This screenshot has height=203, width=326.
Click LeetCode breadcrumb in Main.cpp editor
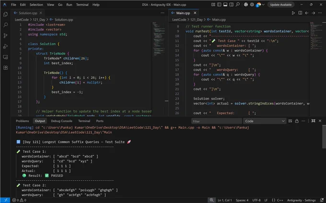179,20
